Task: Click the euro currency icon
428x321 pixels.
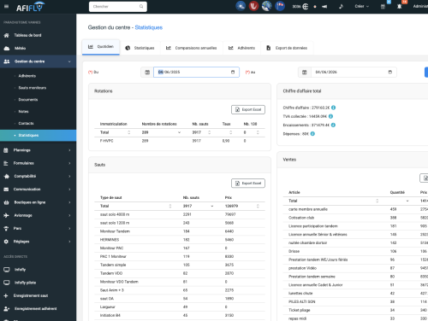Action: tap(306, 6)
